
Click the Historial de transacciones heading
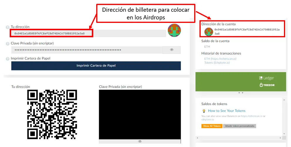221,53
